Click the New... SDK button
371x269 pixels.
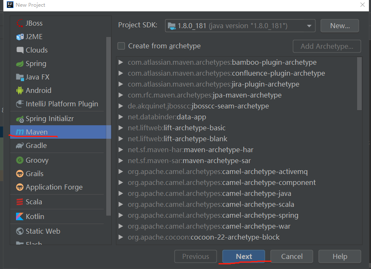click(340, 26)
